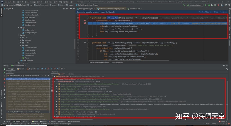The image size is (231, 126).
Task: Toggle collapse-all icon in Project header
Action: [67, 9]
